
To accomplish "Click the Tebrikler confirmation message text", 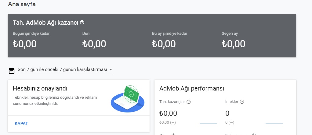I will 55,101.
